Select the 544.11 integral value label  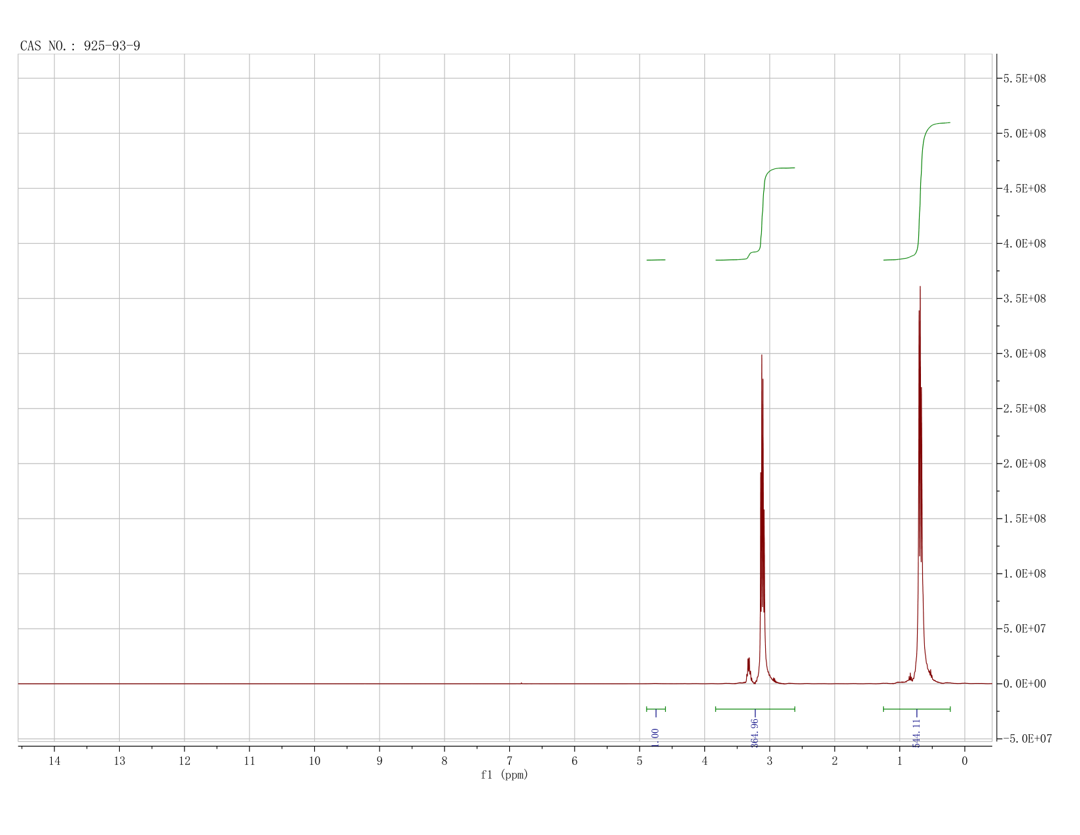pos(916,732)
